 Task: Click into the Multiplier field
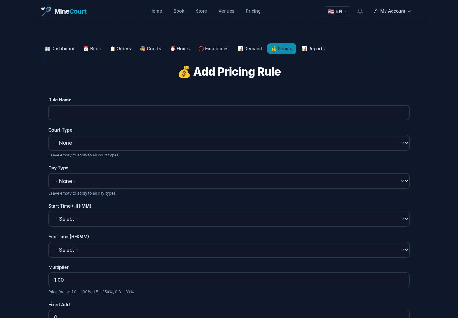(x=229, y=280)
